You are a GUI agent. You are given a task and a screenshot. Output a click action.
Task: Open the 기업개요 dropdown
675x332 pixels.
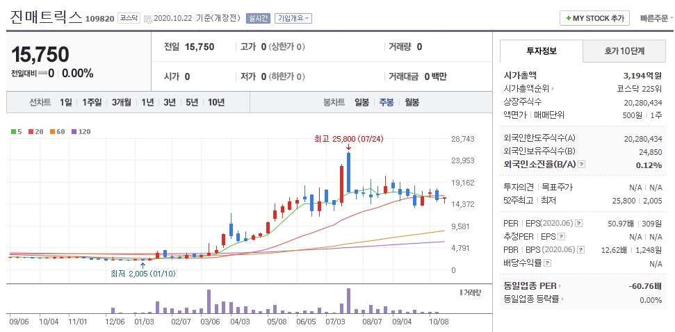point(293,18)
